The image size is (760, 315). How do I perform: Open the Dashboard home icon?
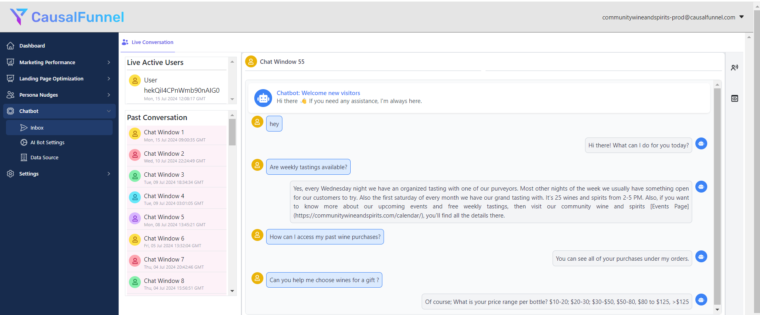click(11, 46)
